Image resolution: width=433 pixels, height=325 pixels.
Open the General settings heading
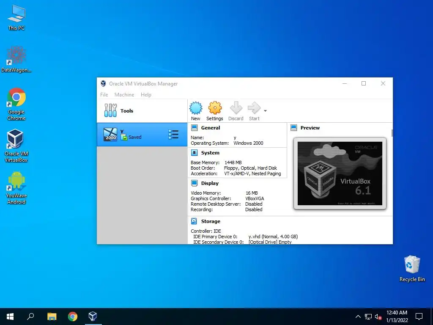(211, 128)
